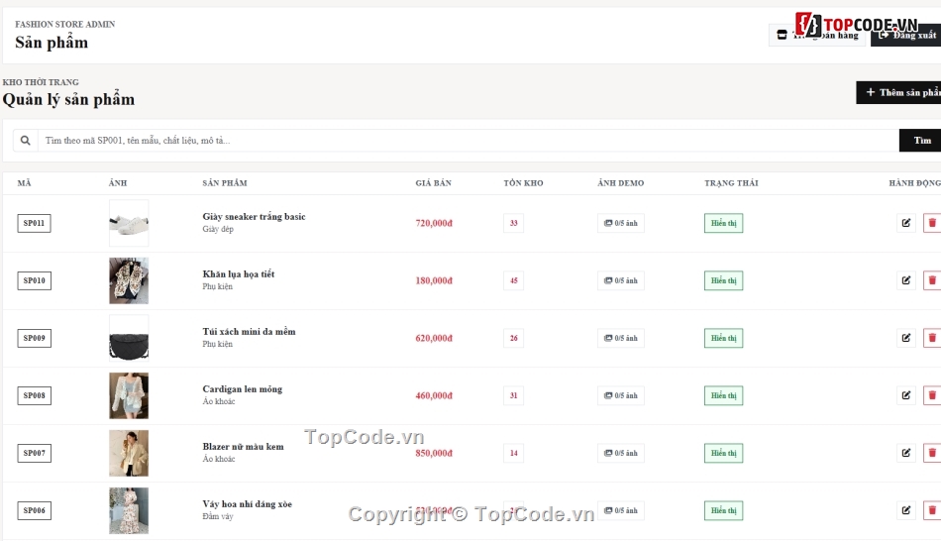Viewport: 941px width, 541px height.
Task: Click the SP007 product code badge
Action: click(35, 454)
